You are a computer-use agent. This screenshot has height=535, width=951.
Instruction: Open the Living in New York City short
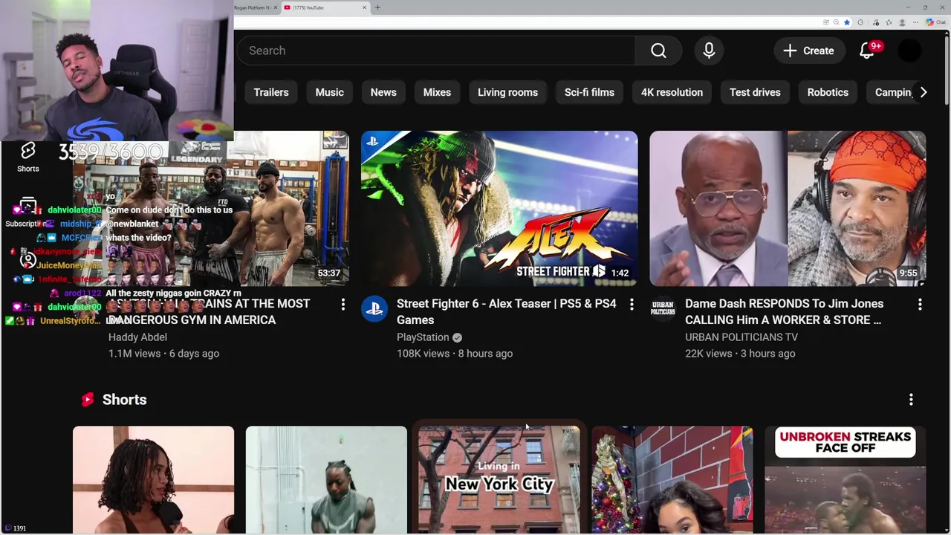(x=499, y=480)
